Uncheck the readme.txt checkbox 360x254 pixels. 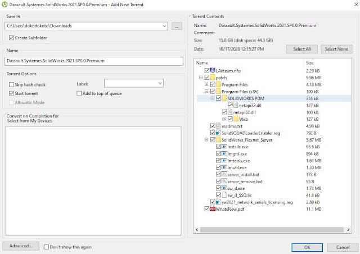point(213,126)
